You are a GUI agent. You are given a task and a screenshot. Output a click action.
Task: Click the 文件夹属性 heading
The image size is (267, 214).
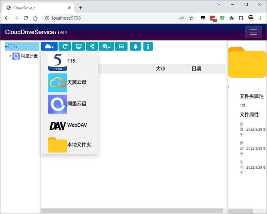click(x=252, y=96)
